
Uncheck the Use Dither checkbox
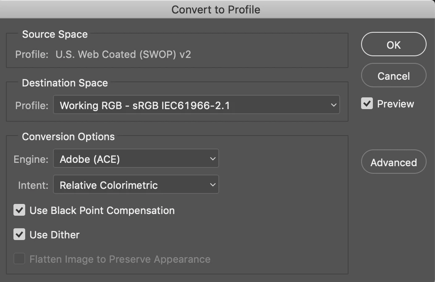pos(19,235)
